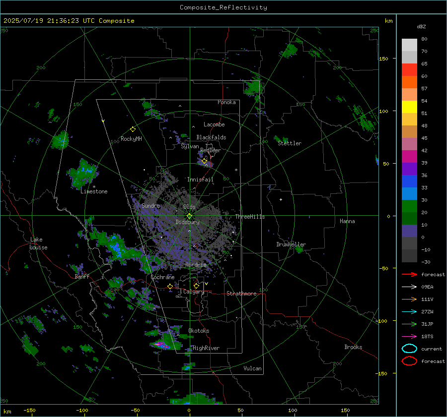447x417 pixels.
Task: Click the white cross marker west of Hanna
Action: (281, 199)
